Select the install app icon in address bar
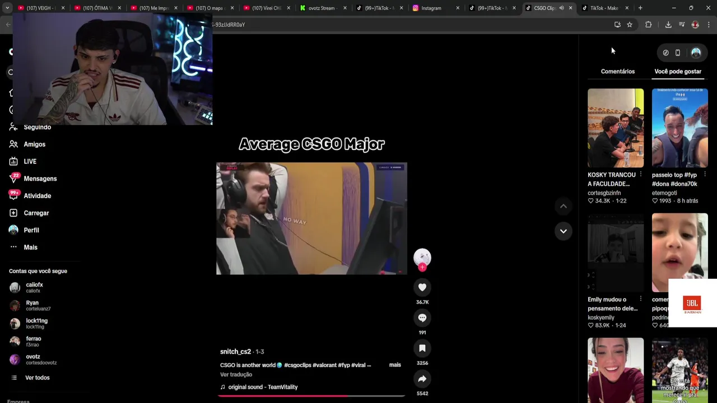This screenshot has height=403, width=717. click(617, 25)
